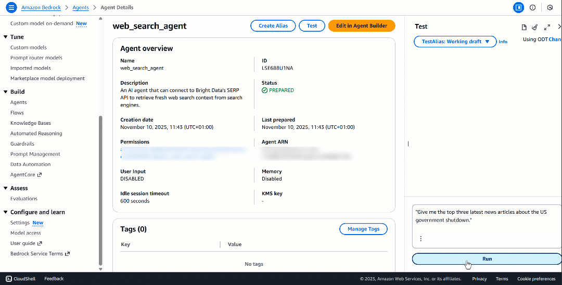Click the Value column header in Tags
This screenshot has height=285, width=562.
pos(235,244)
